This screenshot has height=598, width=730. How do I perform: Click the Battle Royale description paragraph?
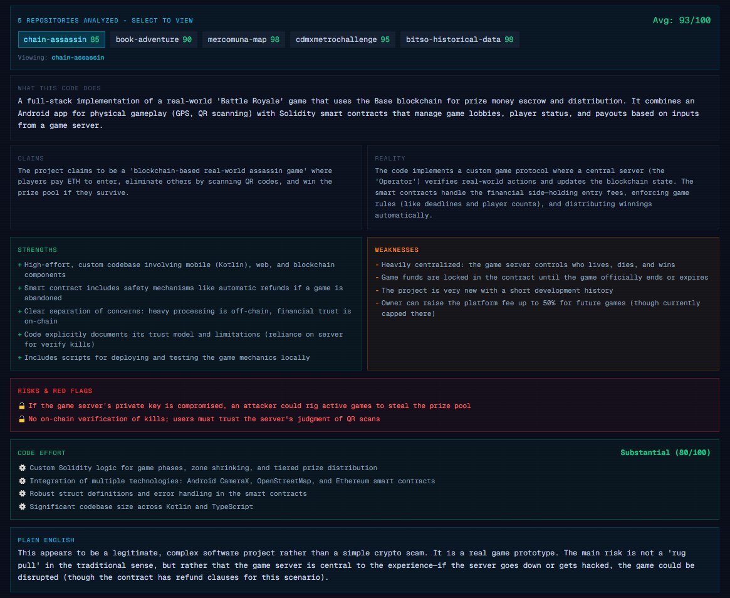pos(358,113)
